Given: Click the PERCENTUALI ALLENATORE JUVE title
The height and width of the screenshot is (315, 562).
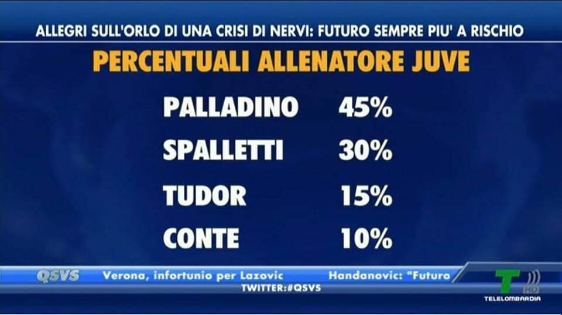Looking at the screenshot, I should pyautogui.click(x=281, y=61).
